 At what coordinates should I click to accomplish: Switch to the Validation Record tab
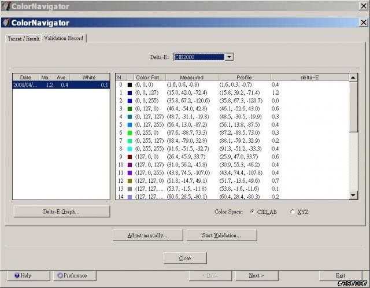click(64, 38)
